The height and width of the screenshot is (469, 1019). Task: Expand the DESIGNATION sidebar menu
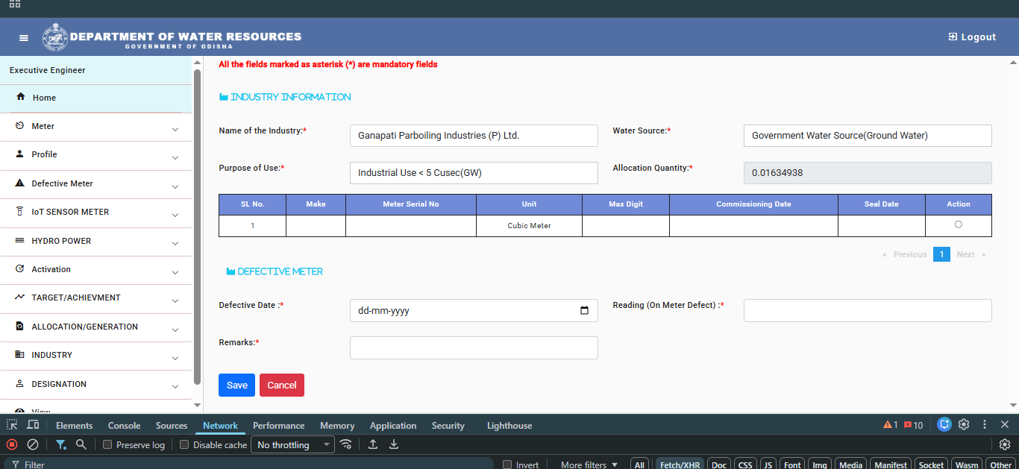tap(96, 384)
